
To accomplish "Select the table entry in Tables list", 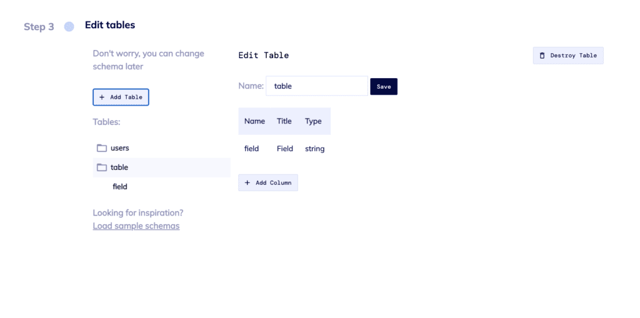I will [x=162, y=167].
